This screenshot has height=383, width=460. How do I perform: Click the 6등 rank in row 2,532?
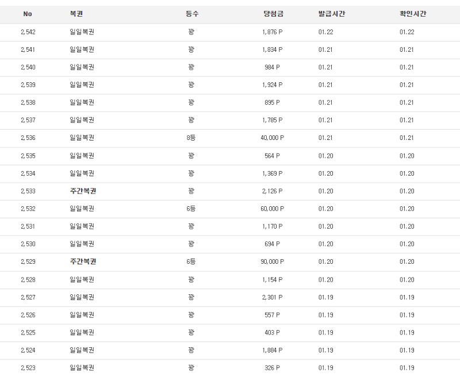click(x=191, y=208)
